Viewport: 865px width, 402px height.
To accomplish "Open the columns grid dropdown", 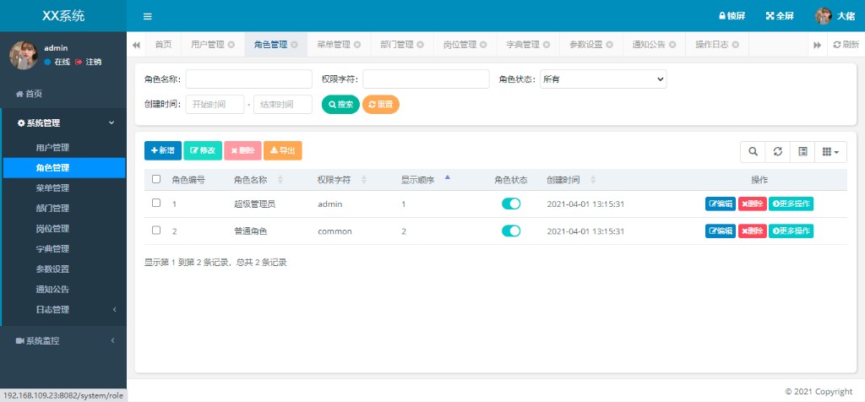I will tap(831, 152).
